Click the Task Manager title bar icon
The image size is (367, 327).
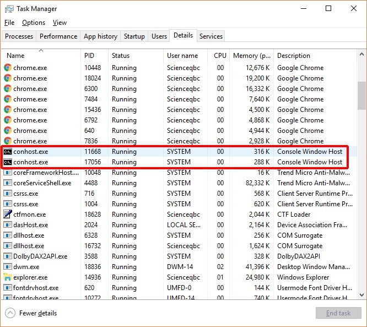9,9
